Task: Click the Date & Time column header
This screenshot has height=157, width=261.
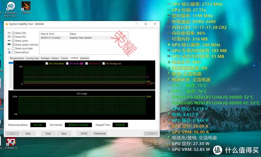Action: click(54, 34)
